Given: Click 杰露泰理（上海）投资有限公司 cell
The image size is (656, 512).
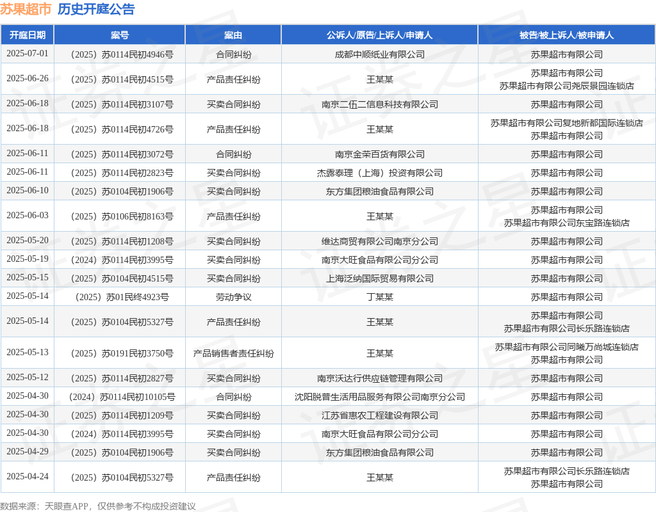Looking at the screenshot, I should click(379, 173).
